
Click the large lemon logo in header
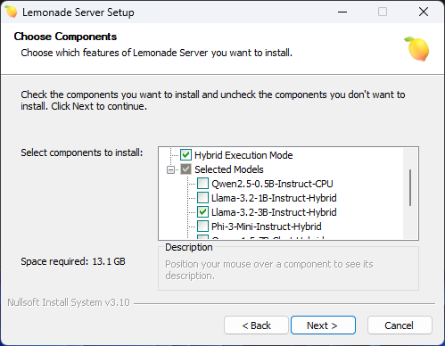pyautogui.click(x=417, y=49)
